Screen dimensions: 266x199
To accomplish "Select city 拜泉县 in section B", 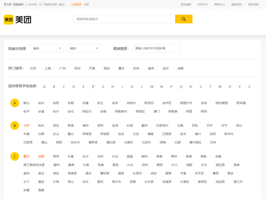I will (87, 134).
